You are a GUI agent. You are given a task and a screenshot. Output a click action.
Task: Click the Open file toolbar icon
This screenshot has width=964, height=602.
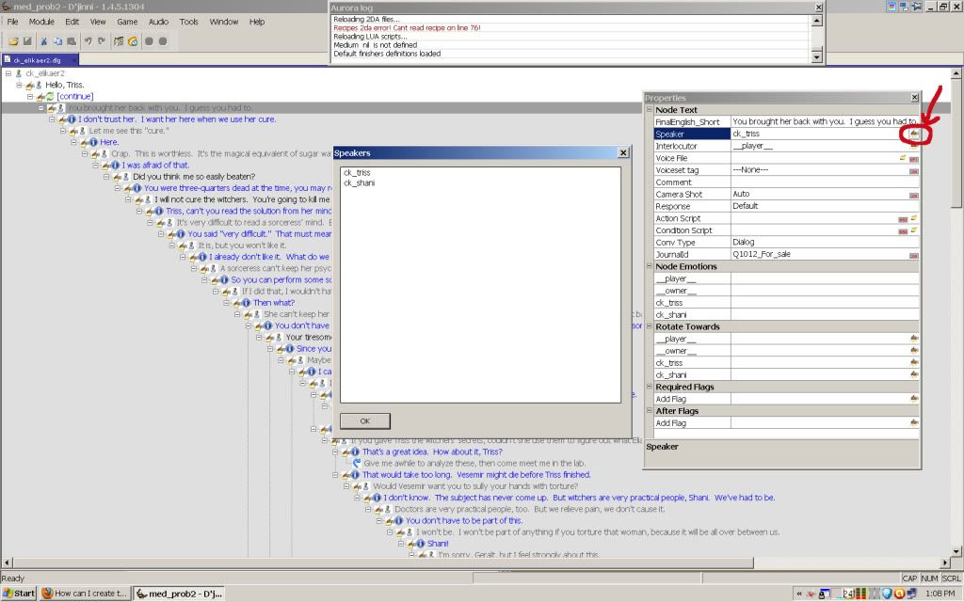[14, 41]
